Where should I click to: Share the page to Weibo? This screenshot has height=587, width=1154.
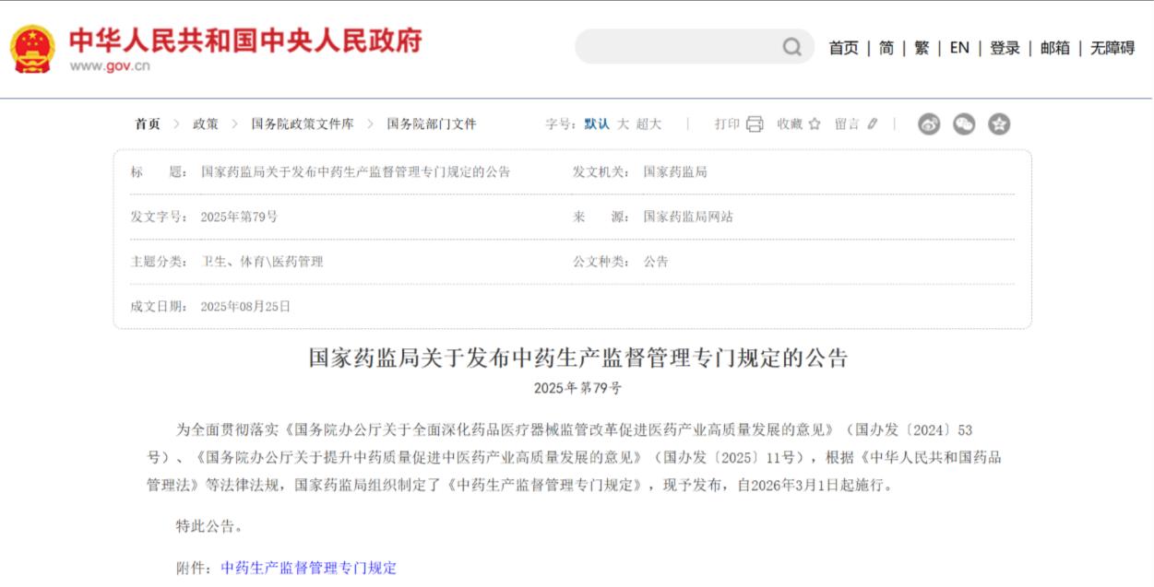[x=929, y=124]
